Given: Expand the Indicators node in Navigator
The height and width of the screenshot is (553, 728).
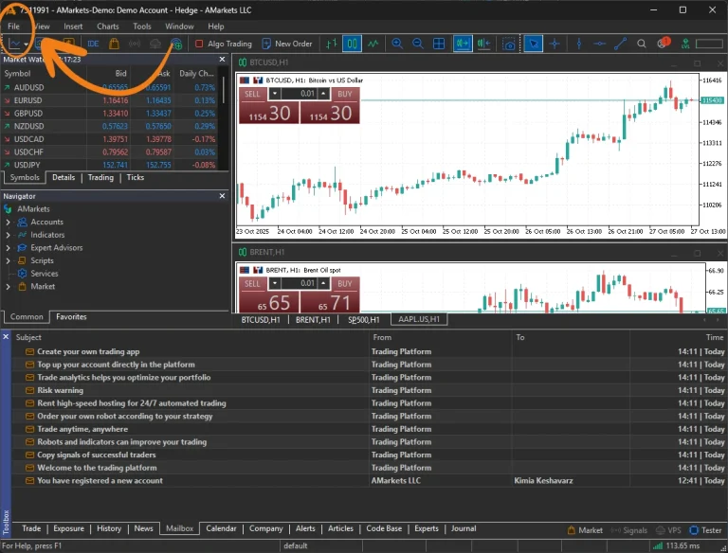Looking at the screenshot, I should click(x=8, y=235).
